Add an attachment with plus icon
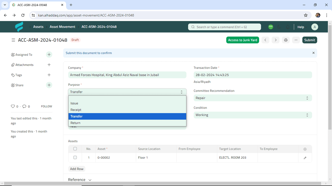The height and width of the screenshot is (186, 332). coord(49,65)
